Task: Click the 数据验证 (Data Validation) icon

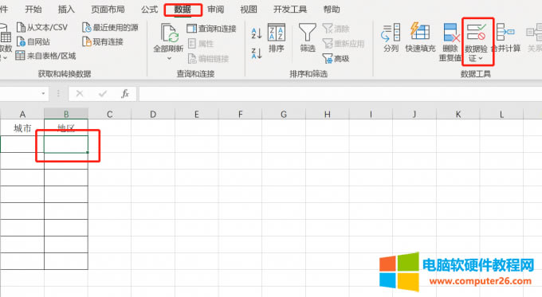Action: pyautogui.click(x=476, y=32)
